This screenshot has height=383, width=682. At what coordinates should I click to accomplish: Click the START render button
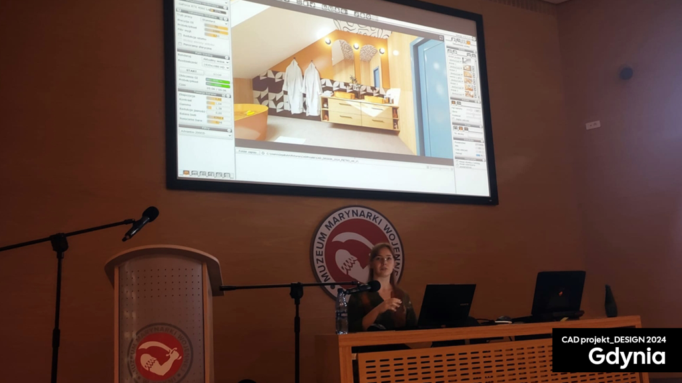(x=192, y=70)
